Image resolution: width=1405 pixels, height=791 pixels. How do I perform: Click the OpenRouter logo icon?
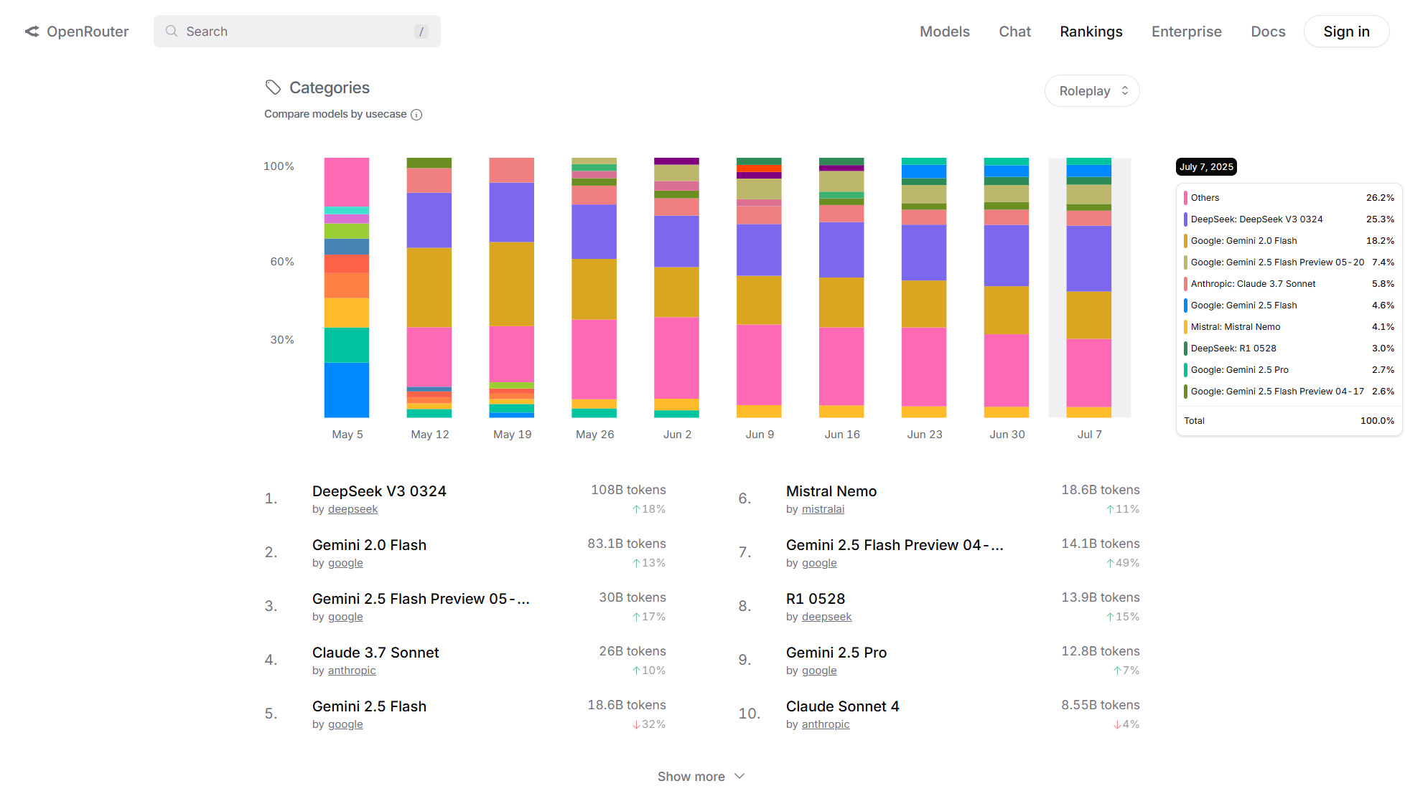[x=32, y=32]
